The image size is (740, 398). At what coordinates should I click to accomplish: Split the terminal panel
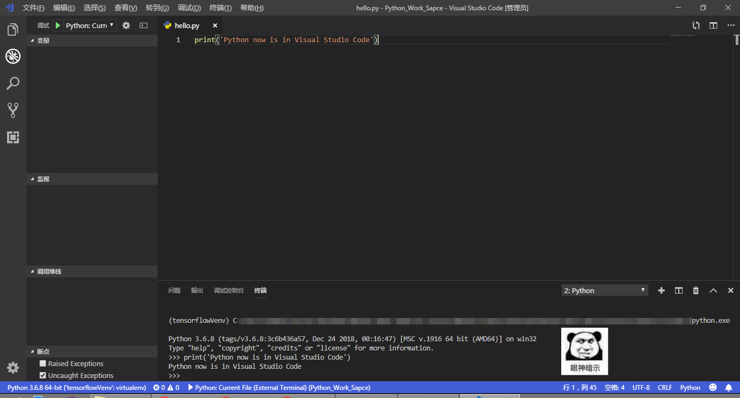pyautogui.click(x=678, y=290)
